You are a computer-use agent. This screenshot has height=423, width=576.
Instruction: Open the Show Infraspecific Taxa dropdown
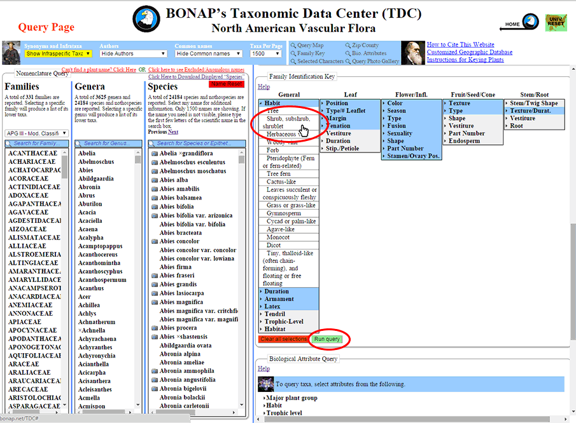58,53
